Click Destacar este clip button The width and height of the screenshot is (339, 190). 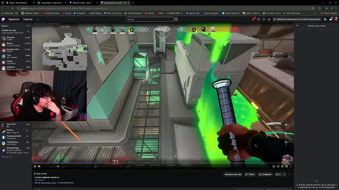233,174
